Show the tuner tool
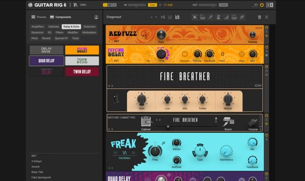 (211, 17)
